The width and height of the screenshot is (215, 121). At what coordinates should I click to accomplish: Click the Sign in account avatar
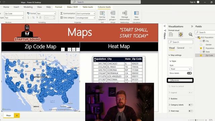point(198,2)
